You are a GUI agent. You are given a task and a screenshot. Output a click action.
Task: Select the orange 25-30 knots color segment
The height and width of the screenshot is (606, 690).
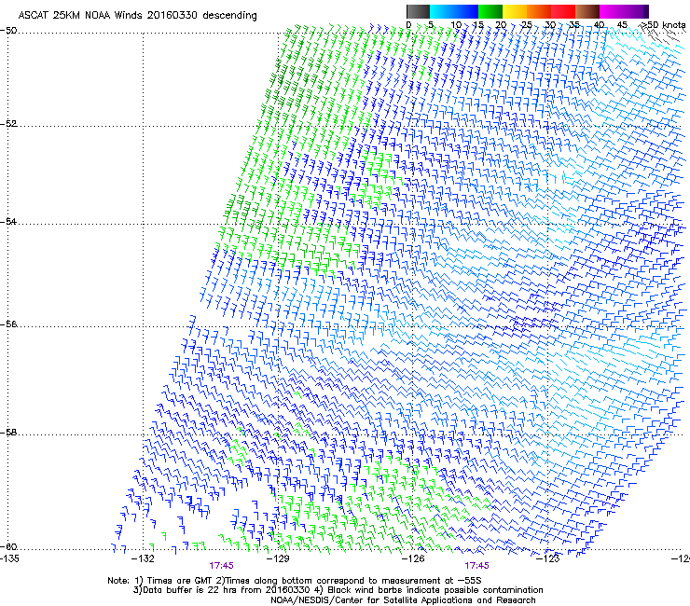(539, 11)
